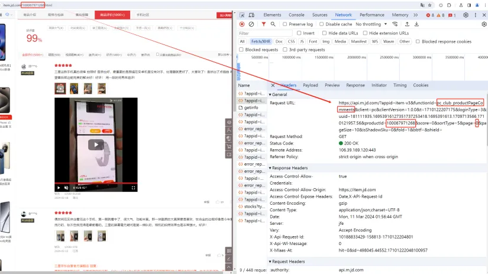Clear the network log
The height and width of the screenshot is (274, 488).
(x=251, y=24)
